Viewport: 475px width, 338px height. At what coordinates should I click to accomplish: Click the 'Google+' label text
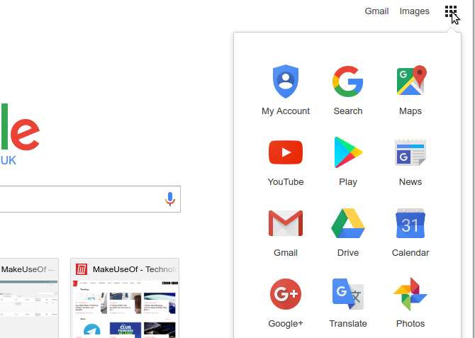tap(286, 323)
